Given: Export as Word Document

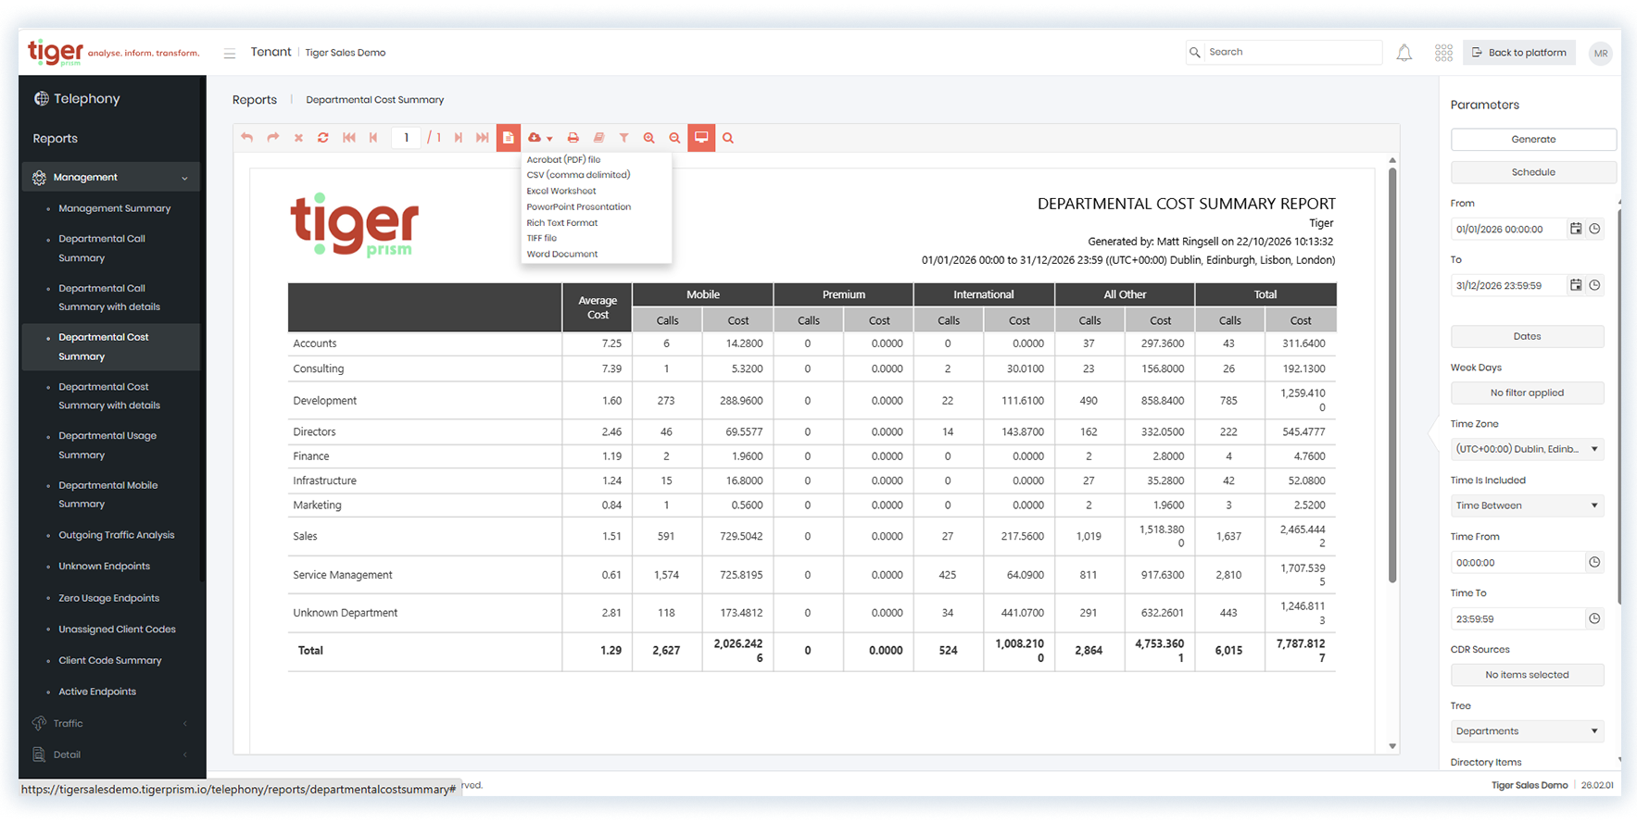Looking at the screenshot, I should pyautogui.click(x=562, y=254).
